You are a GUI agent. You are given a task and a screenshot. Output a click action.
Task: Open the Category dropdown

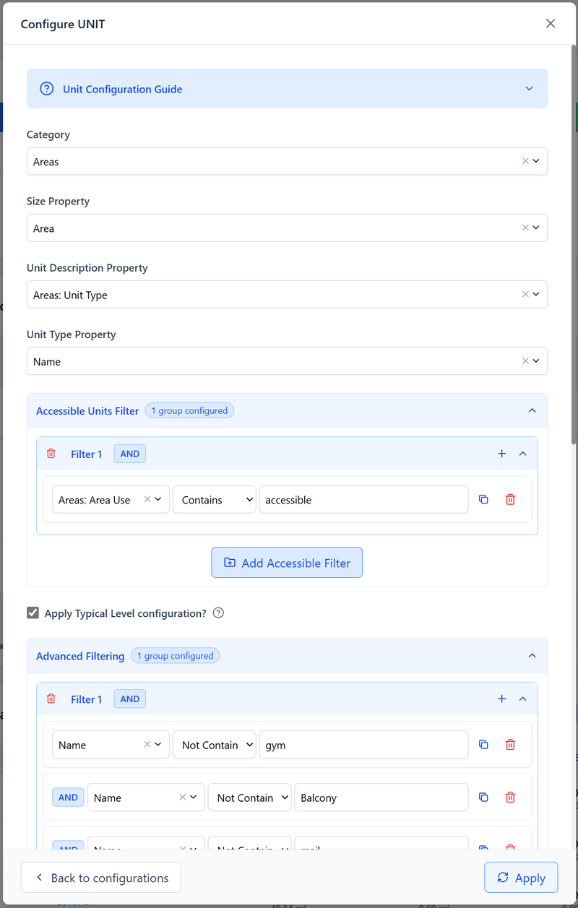click(x=536, y=161)
